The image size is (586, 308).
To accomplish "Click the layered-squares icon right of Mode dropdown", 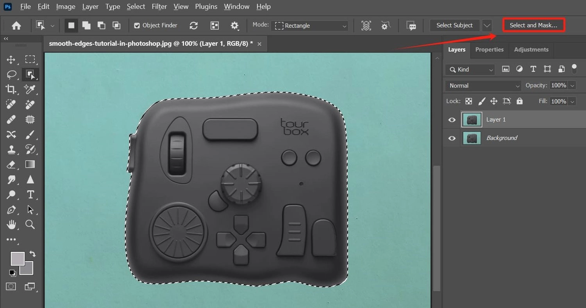I will click(366, 26).
